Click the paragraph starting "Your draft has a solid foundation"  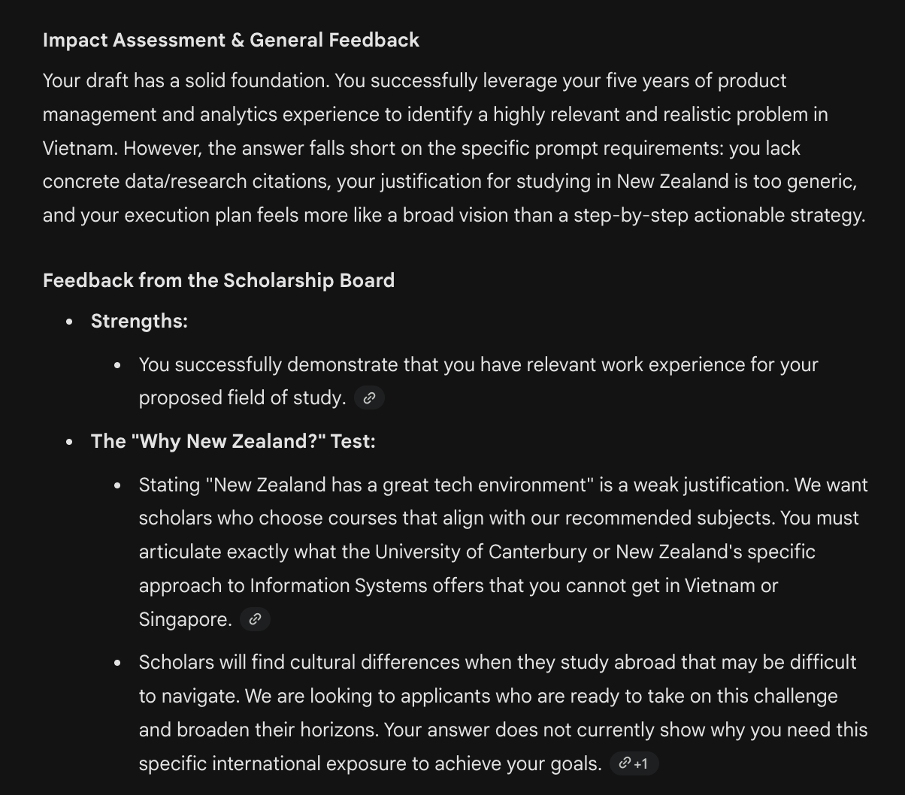pyautogui.click(x=451, y=148)
